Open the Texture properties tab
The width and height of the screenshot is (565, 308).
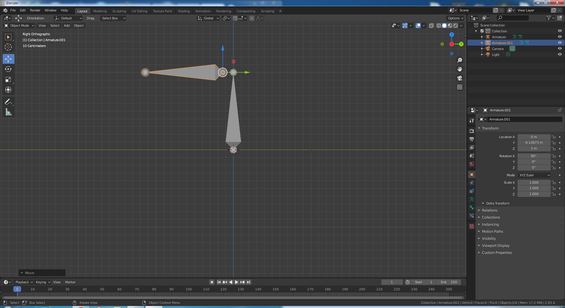coord(472,226)
